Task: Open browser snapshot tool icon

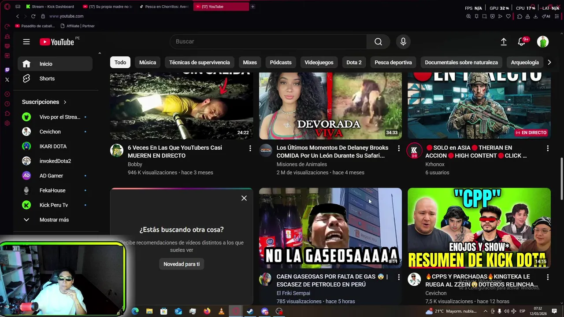Action: (x=484, y=16)
